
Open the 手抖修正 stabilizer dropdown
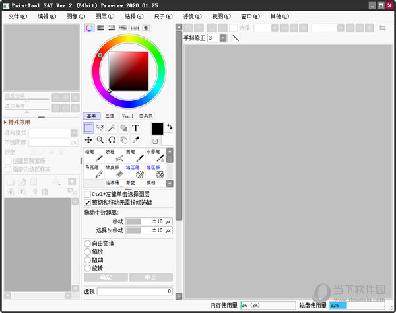(223, 38)
